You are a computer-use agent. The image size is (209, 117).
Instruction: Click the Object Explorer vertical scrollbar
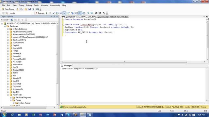tap(57, 54)
